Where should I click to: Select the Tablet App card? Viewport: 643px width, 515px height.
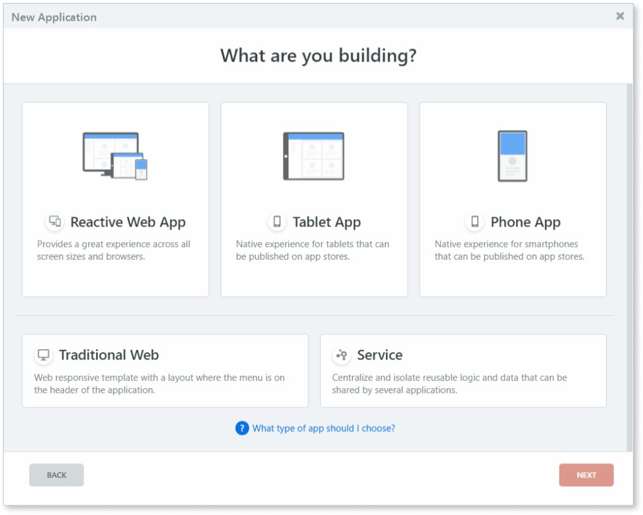tap(314, 200)
